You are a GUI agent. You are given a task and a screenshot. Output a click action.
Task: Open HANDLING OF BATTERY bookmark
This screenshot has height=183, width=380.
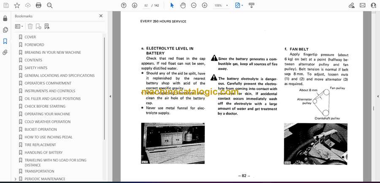pos(43,153)
